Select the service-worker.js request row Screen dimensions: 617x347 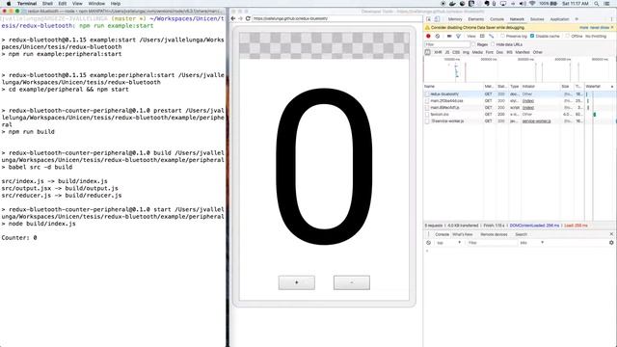[x=521, y=121]
